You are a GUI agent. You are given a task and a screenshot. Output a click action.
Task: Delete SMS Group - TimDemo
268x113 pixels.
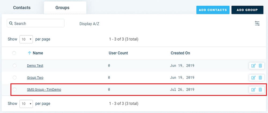point(260,89)
